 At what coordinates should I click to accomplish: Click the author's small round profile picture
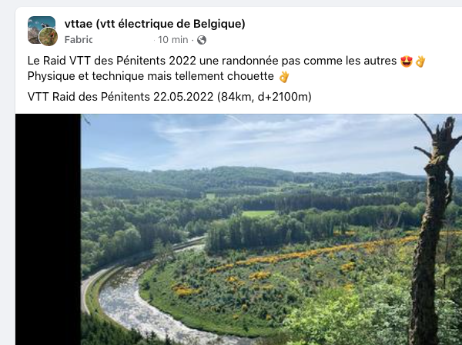click(x=49, y=37)
